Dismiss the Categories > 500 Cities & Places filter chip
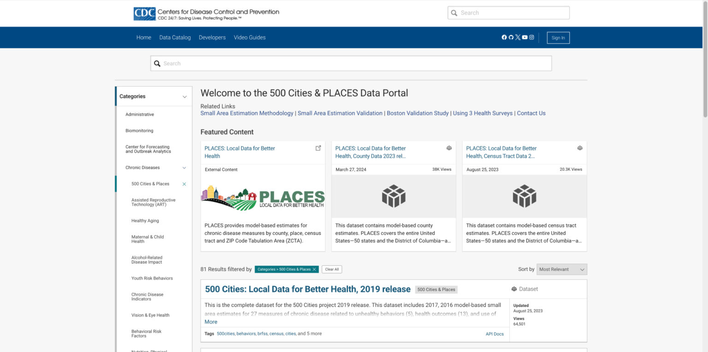This screenshot has height=352, width=708. pos(315,269)
